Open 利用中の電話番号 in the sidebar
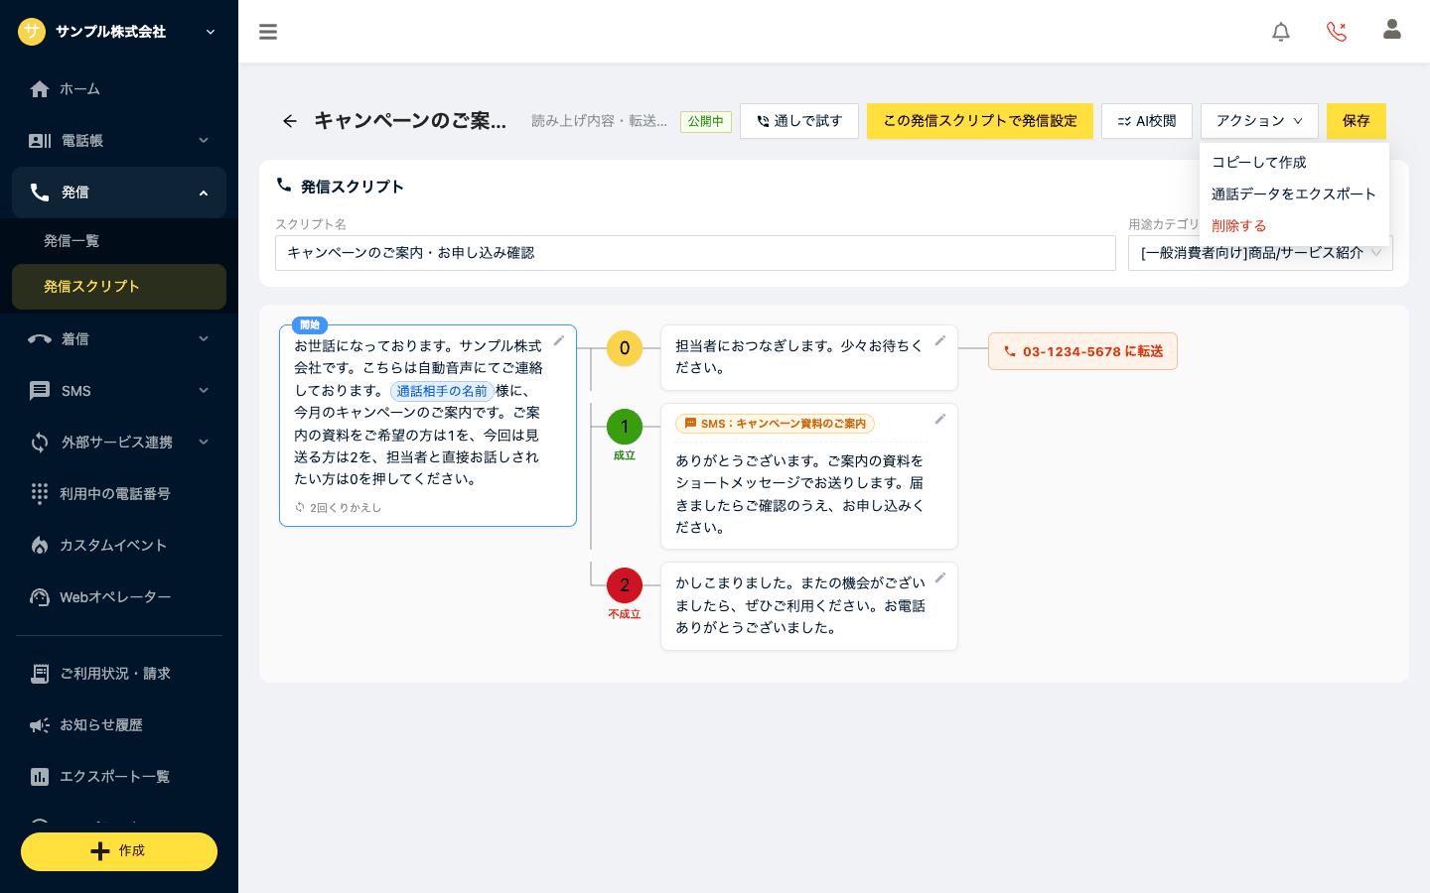Viewport: 1430px width, 893px height. (x=119, y=493)
